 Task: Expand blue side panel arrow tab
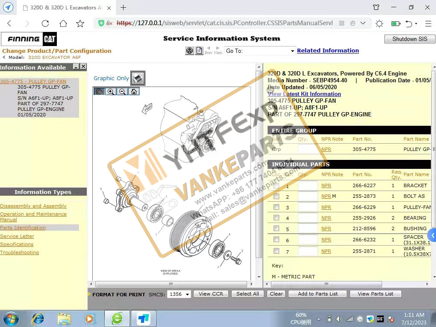[x=433, y=235]
